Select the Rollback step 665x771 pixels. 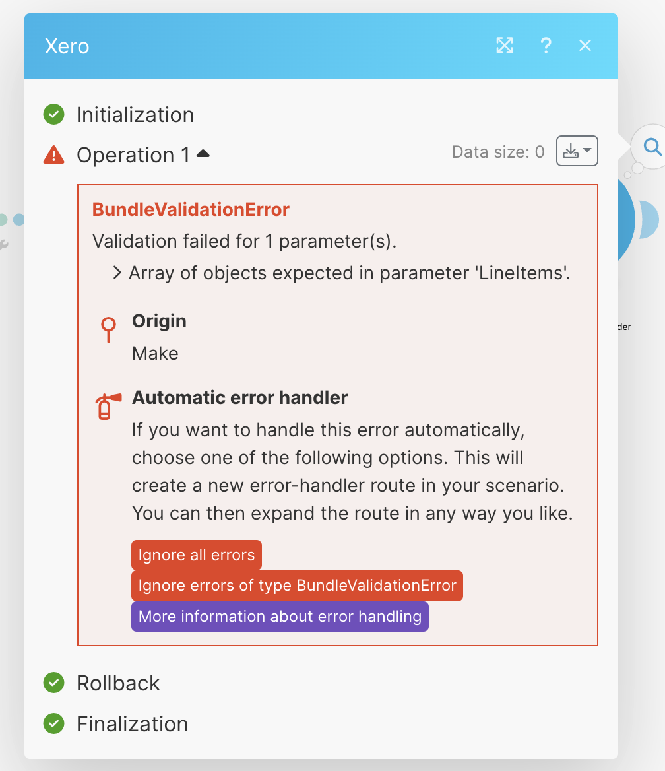click(x=118, y=683)
